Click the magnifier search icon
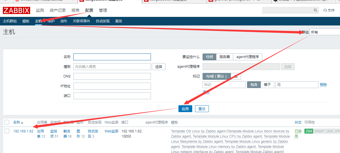Image resolution: width=340 pixels, height=153 pixels. [x=316, y=10]
